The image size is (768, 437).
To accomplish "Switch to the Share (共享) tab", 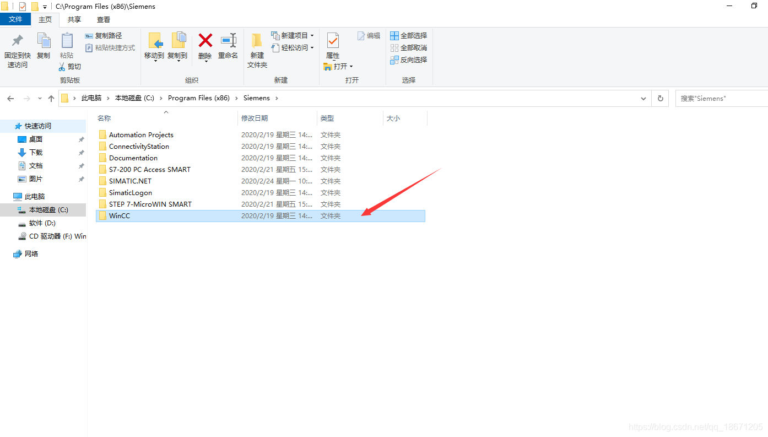I will click(74, 19).
